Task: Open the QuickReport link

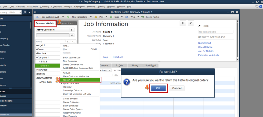Action: [204, 43]
